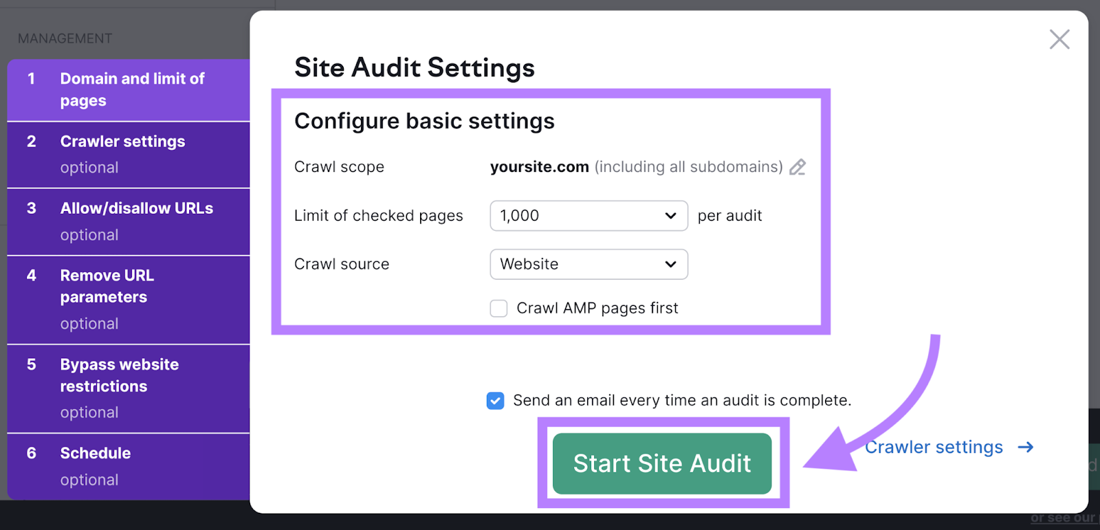Image resolution: width=1100 pixels, height=530 pixels.
Task: Click the Site Audit Settings title
Action: click(415, 68)
